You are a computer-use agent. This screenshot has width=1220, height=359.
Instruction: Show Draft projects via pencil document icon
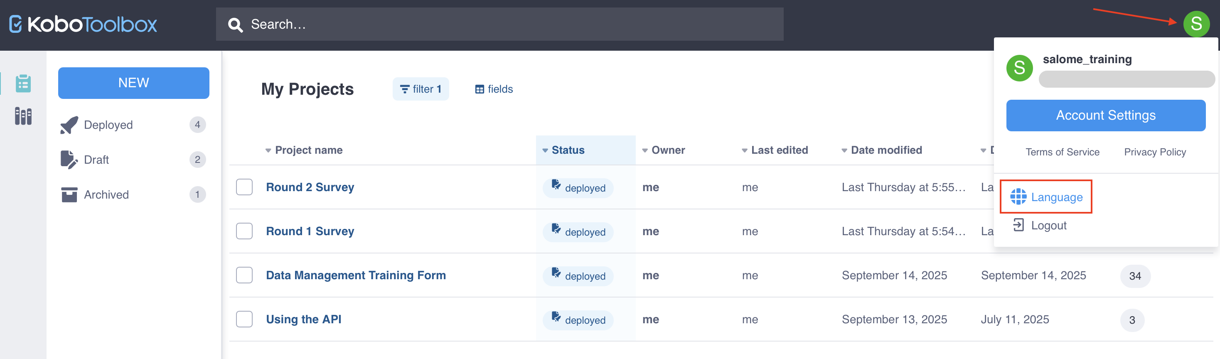(x=69, y=160)
